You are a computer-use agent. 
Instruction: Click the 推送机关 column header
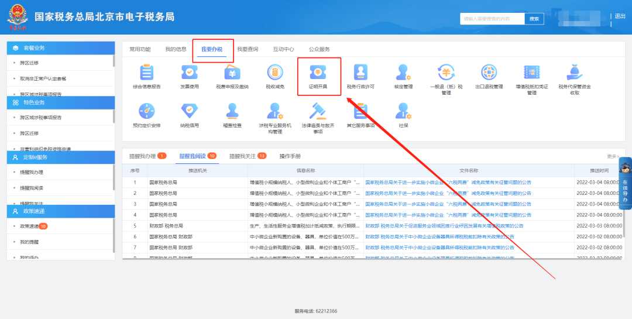coord(198,171)
